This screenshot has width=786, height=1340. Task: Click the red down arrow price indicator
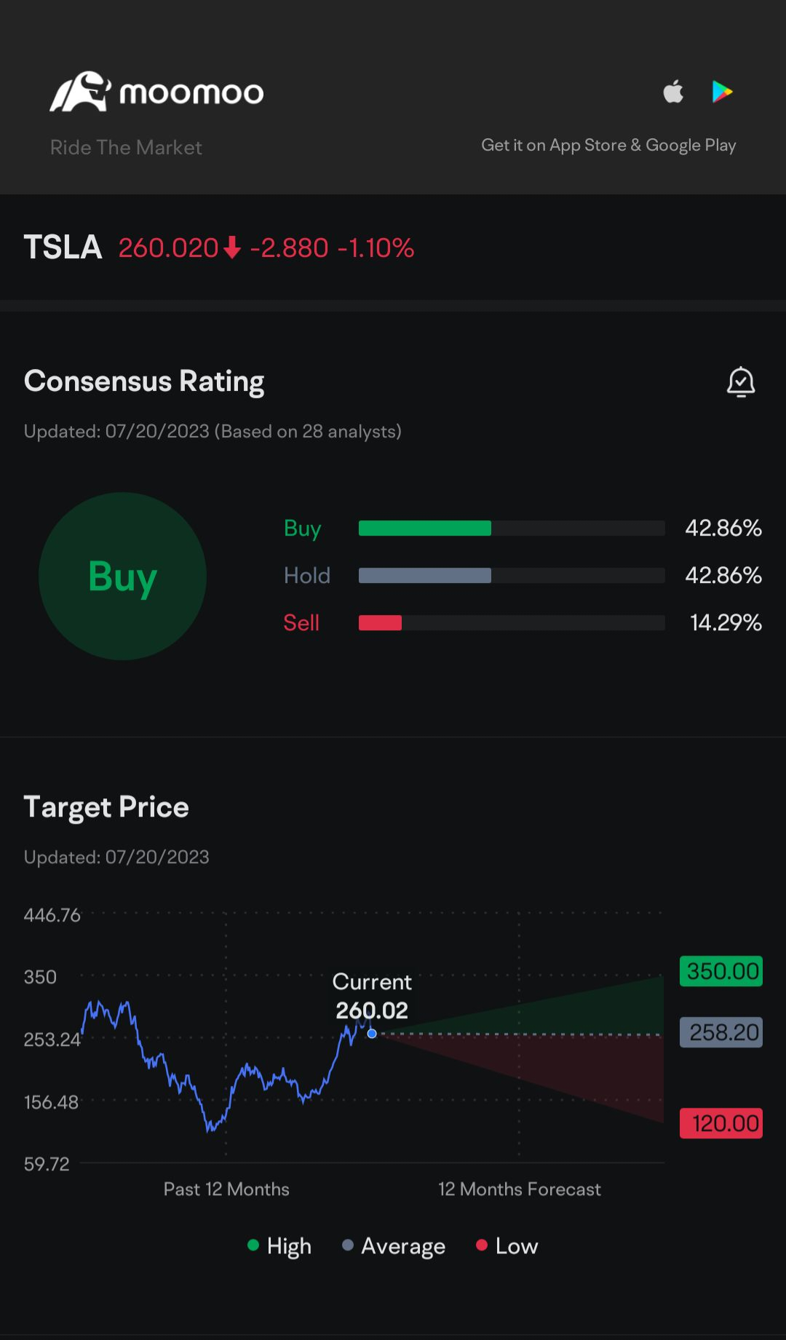point(232,248)
